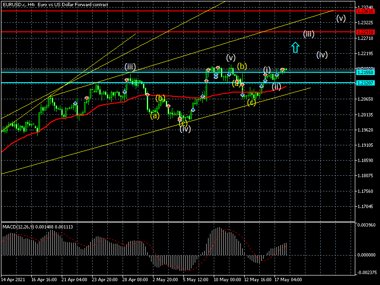
Task: Click the 1.19105 value on the price axis
Action: tap(365, 145)
